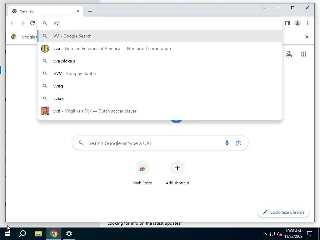Screen dimensions: 320x240
Task: Click the address bar containing VV
Action: 160,23
